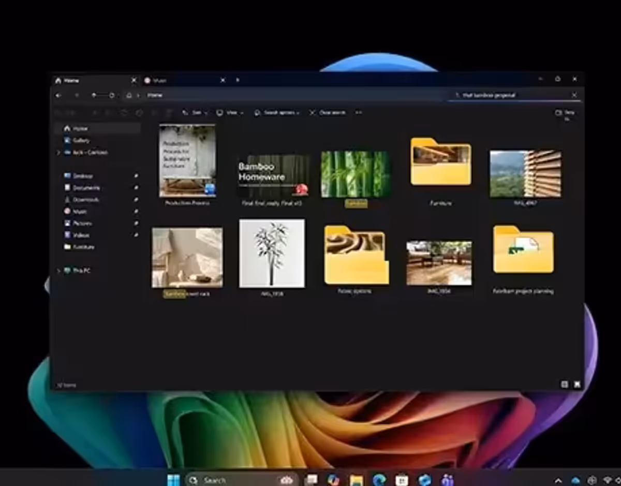Select the project planning folder
Screen dimensions: 621x486
pyautogui.click(x=523, y=249)
